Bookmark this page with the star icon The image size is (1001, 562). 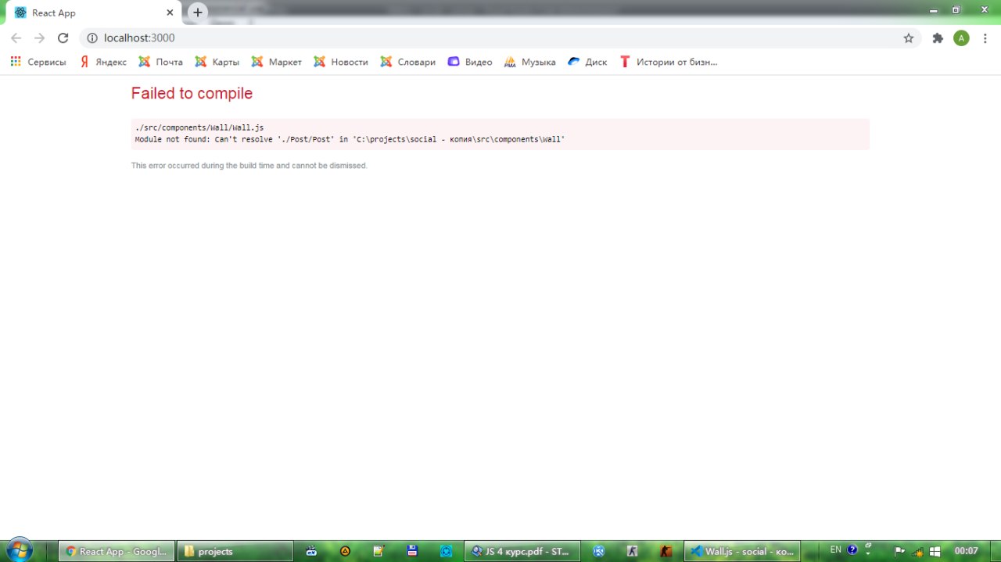click(909, 38)
